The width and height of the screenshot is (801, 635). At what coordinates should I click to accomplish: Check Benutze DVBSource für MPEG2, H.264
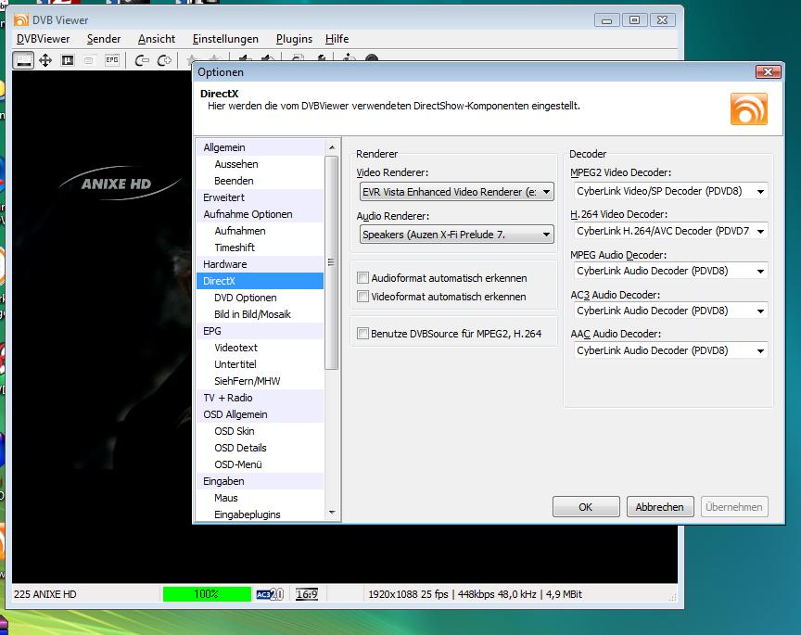[x=363, y=334]
